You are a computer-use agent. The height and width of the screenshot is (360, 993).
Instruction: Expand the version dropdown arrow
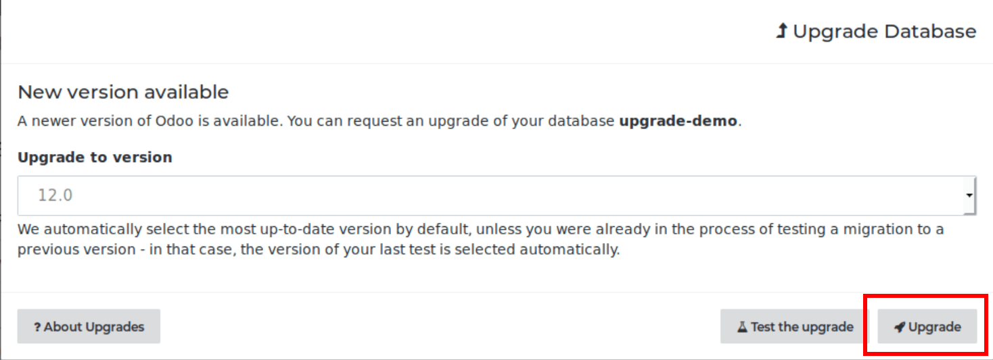(x=969, y=195)
